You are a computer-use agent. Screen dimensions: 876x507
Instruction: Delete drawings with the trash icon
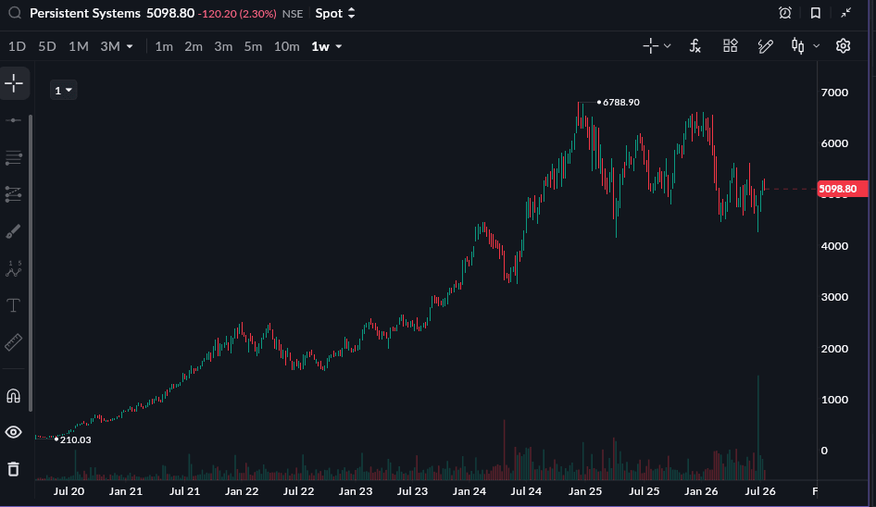[13, 469]
